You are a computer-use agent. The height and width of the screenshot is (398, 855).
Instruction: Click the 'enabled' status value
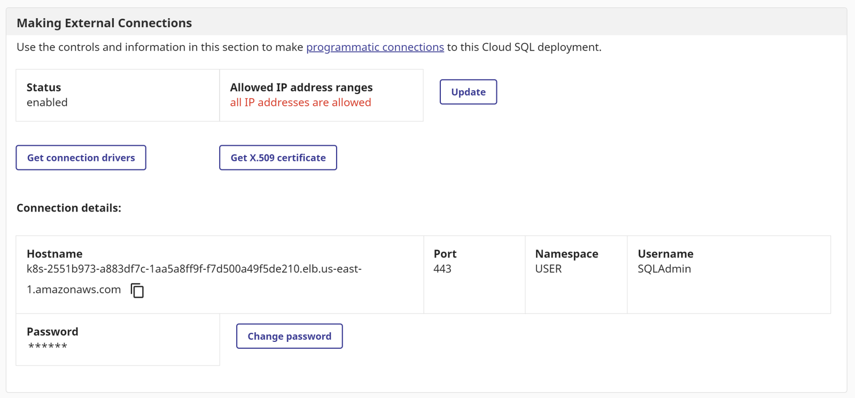tap(47, 103)
